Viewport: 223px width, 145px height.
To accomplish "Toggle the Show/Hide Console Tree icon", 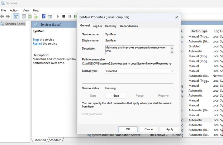I will (x=16, y=17).
